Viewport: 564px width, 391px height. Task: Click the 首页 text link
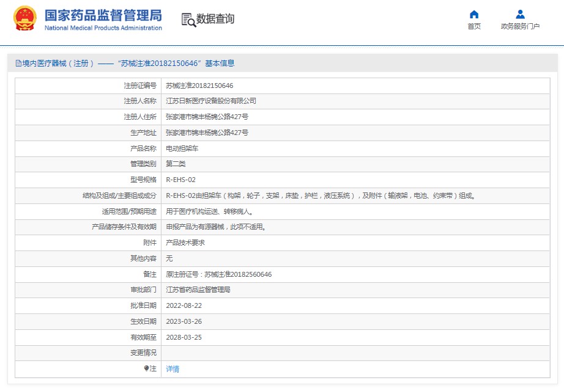(x=474, y=26)
